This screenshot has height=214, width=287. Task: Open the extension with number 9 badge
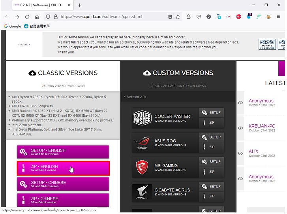pos(208,17)
